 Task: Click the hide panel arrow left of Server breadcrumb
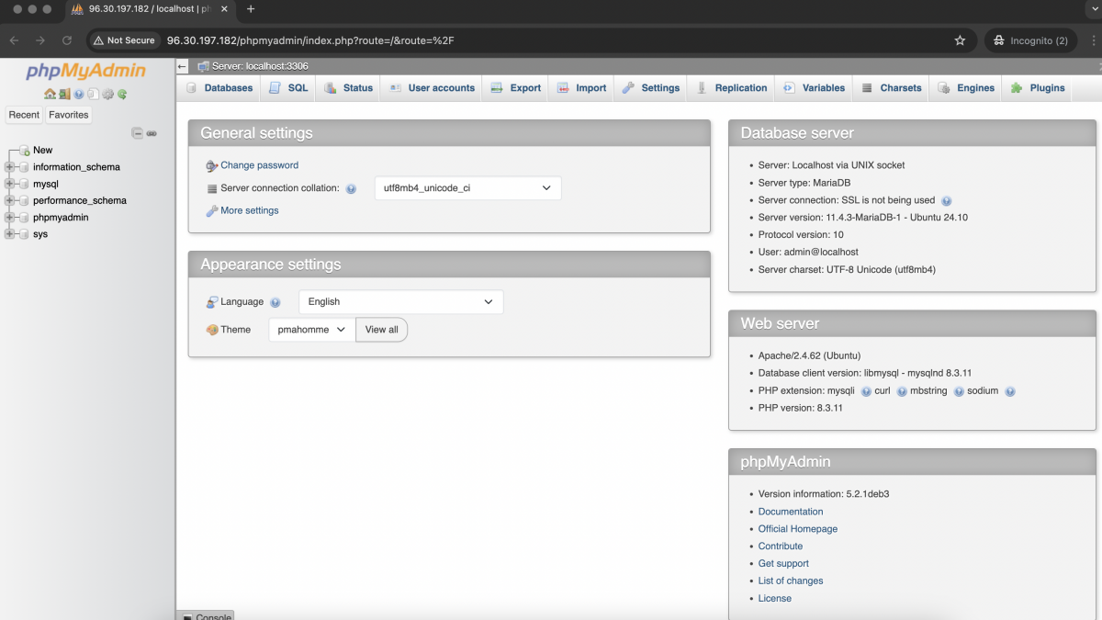coord(182,66)
